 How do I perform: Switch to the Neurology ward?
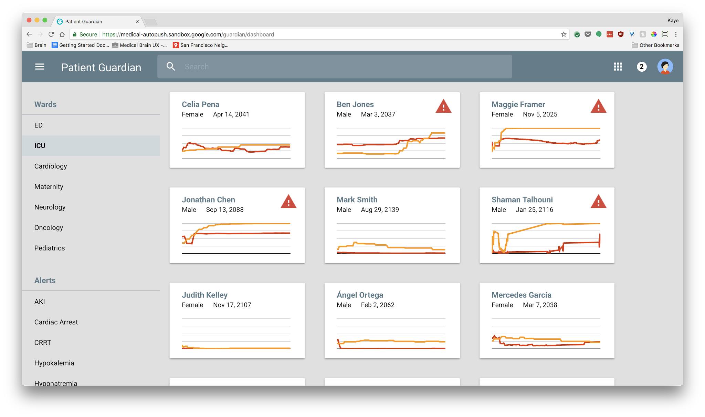tap(50, 207)
